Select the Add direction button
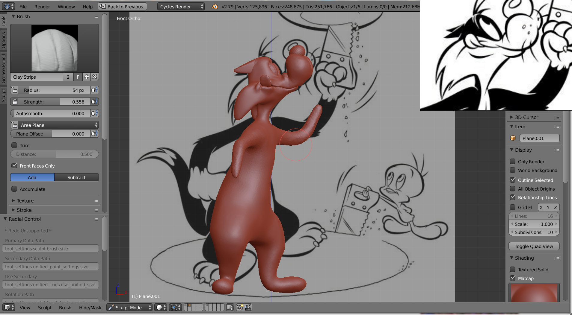This screenshot has width=572, height=315. pyautogui.click(x=32, y=177)
